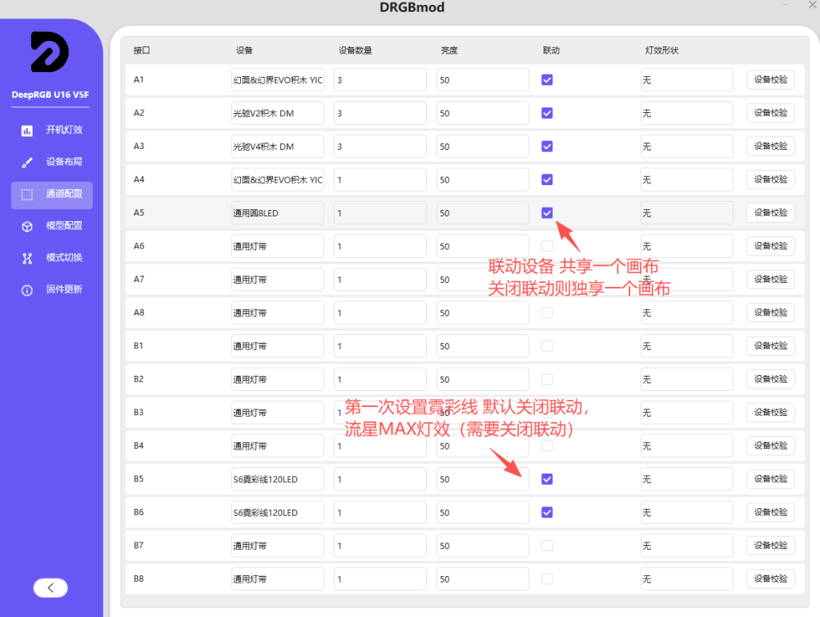Click the 通道配置 dashed square icon

click(x=27, y=194)
